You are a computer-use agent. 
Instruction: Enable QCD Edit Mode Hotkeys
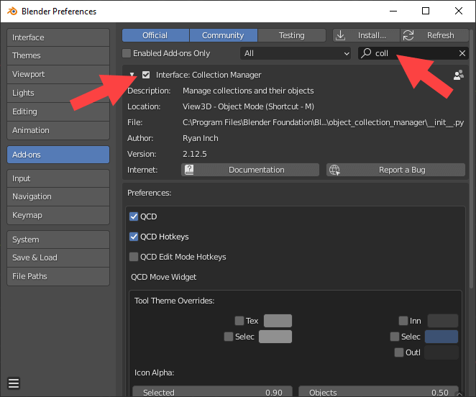coord(134,257)
